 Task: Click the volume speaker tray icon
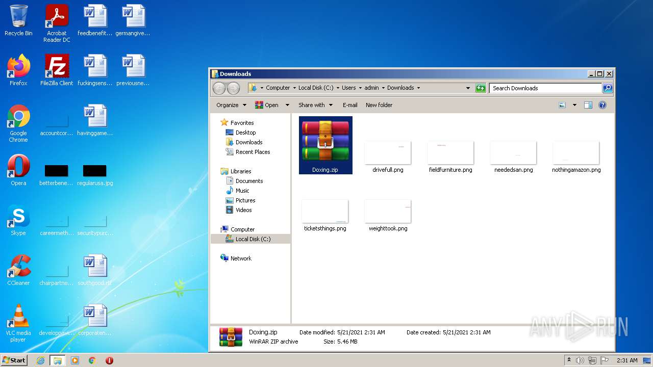pyautogui.click(x=580, y=360)
